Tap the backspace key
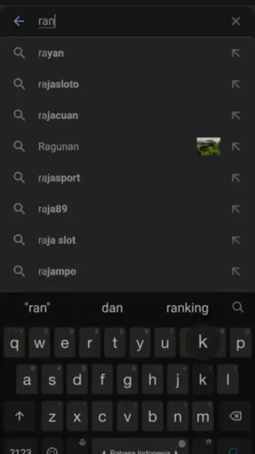 tap(235, 416)
